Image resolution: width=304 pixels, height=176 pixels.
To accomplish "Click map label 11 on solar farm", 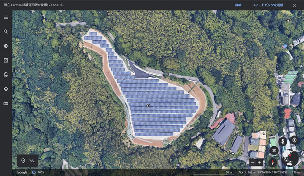I will click(x=148, y=106).
